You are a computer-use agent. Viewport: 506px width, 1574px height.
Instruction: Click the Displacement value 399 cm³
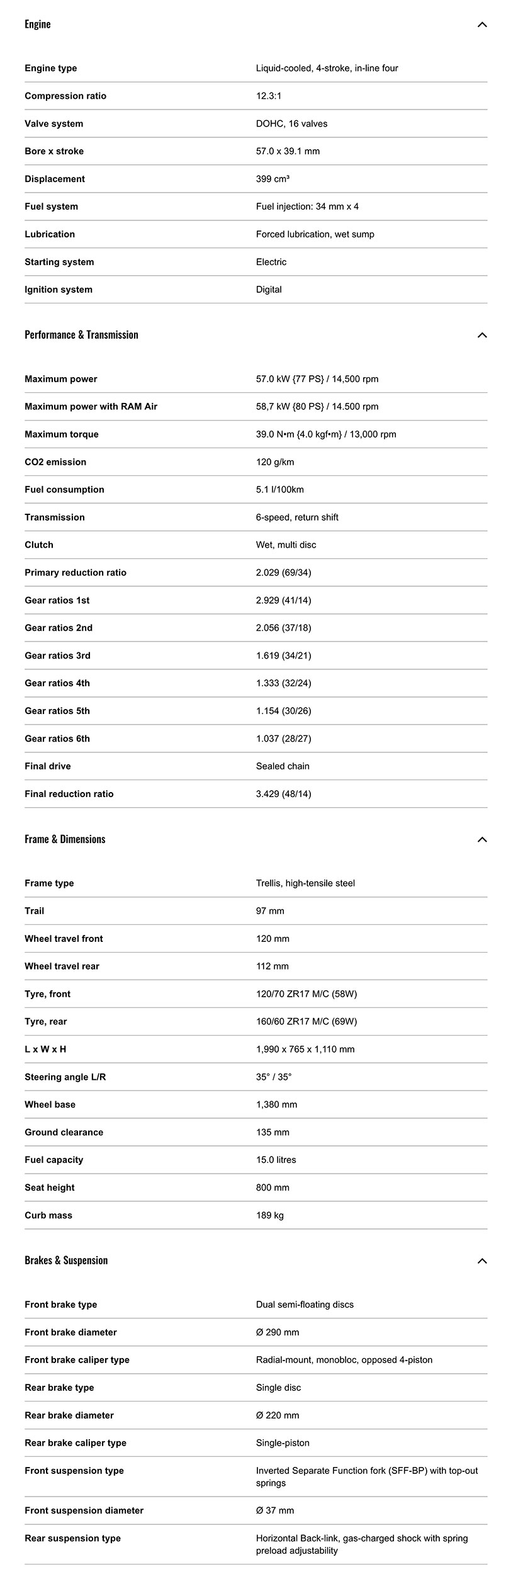pyautogui.click(x=273, y=179)
